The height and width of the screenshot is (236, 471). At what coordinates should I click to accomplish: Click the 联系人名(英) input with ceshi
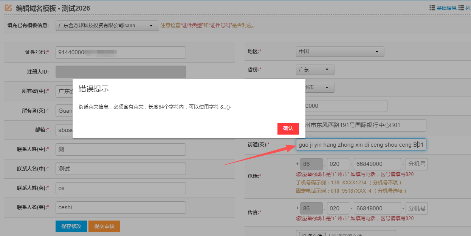click(x=121, y=207)
